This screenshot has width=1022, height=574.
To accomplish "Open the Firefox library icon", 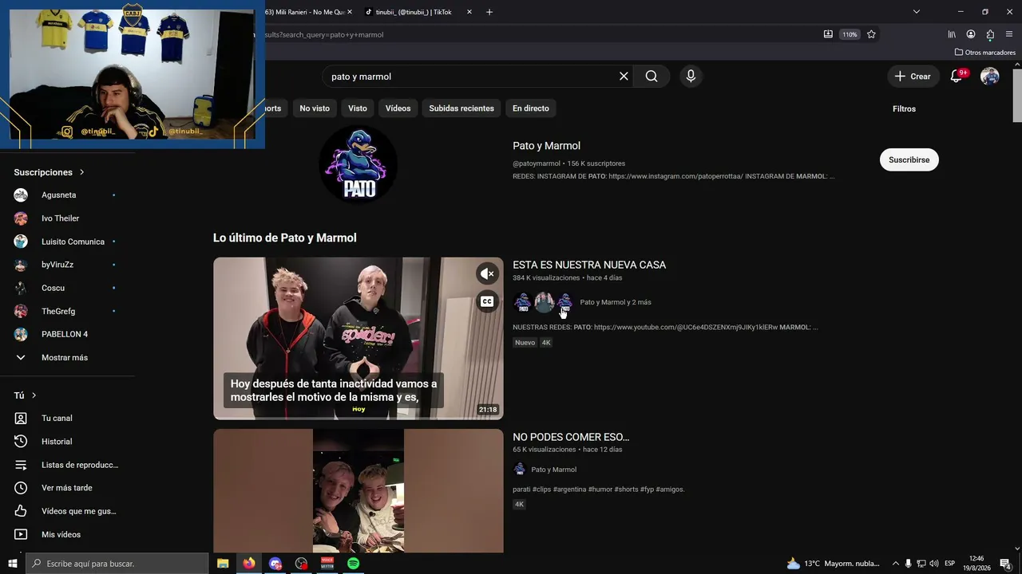I will (x=952, y=34).
